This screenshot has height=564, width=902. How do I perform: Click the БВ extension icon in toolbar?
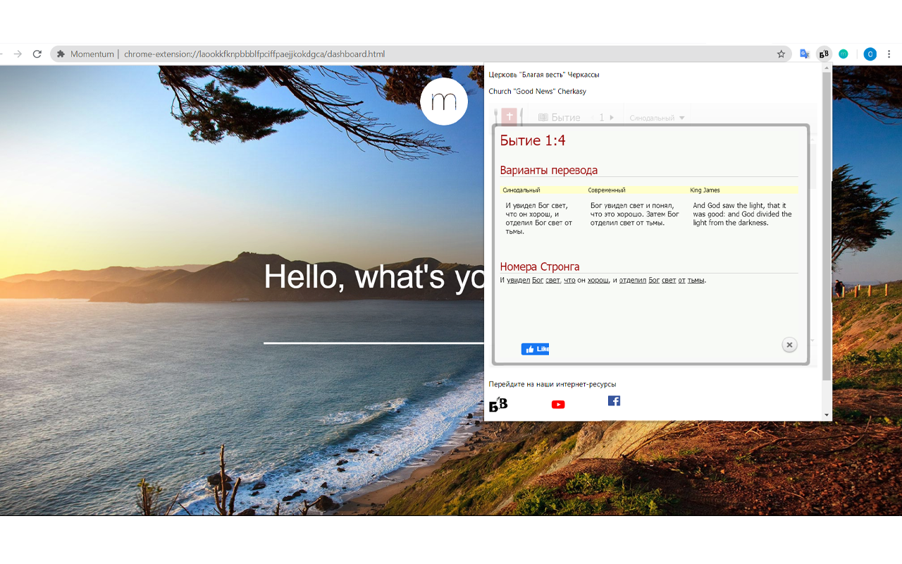pyautogui.click(x=824, y=54)
